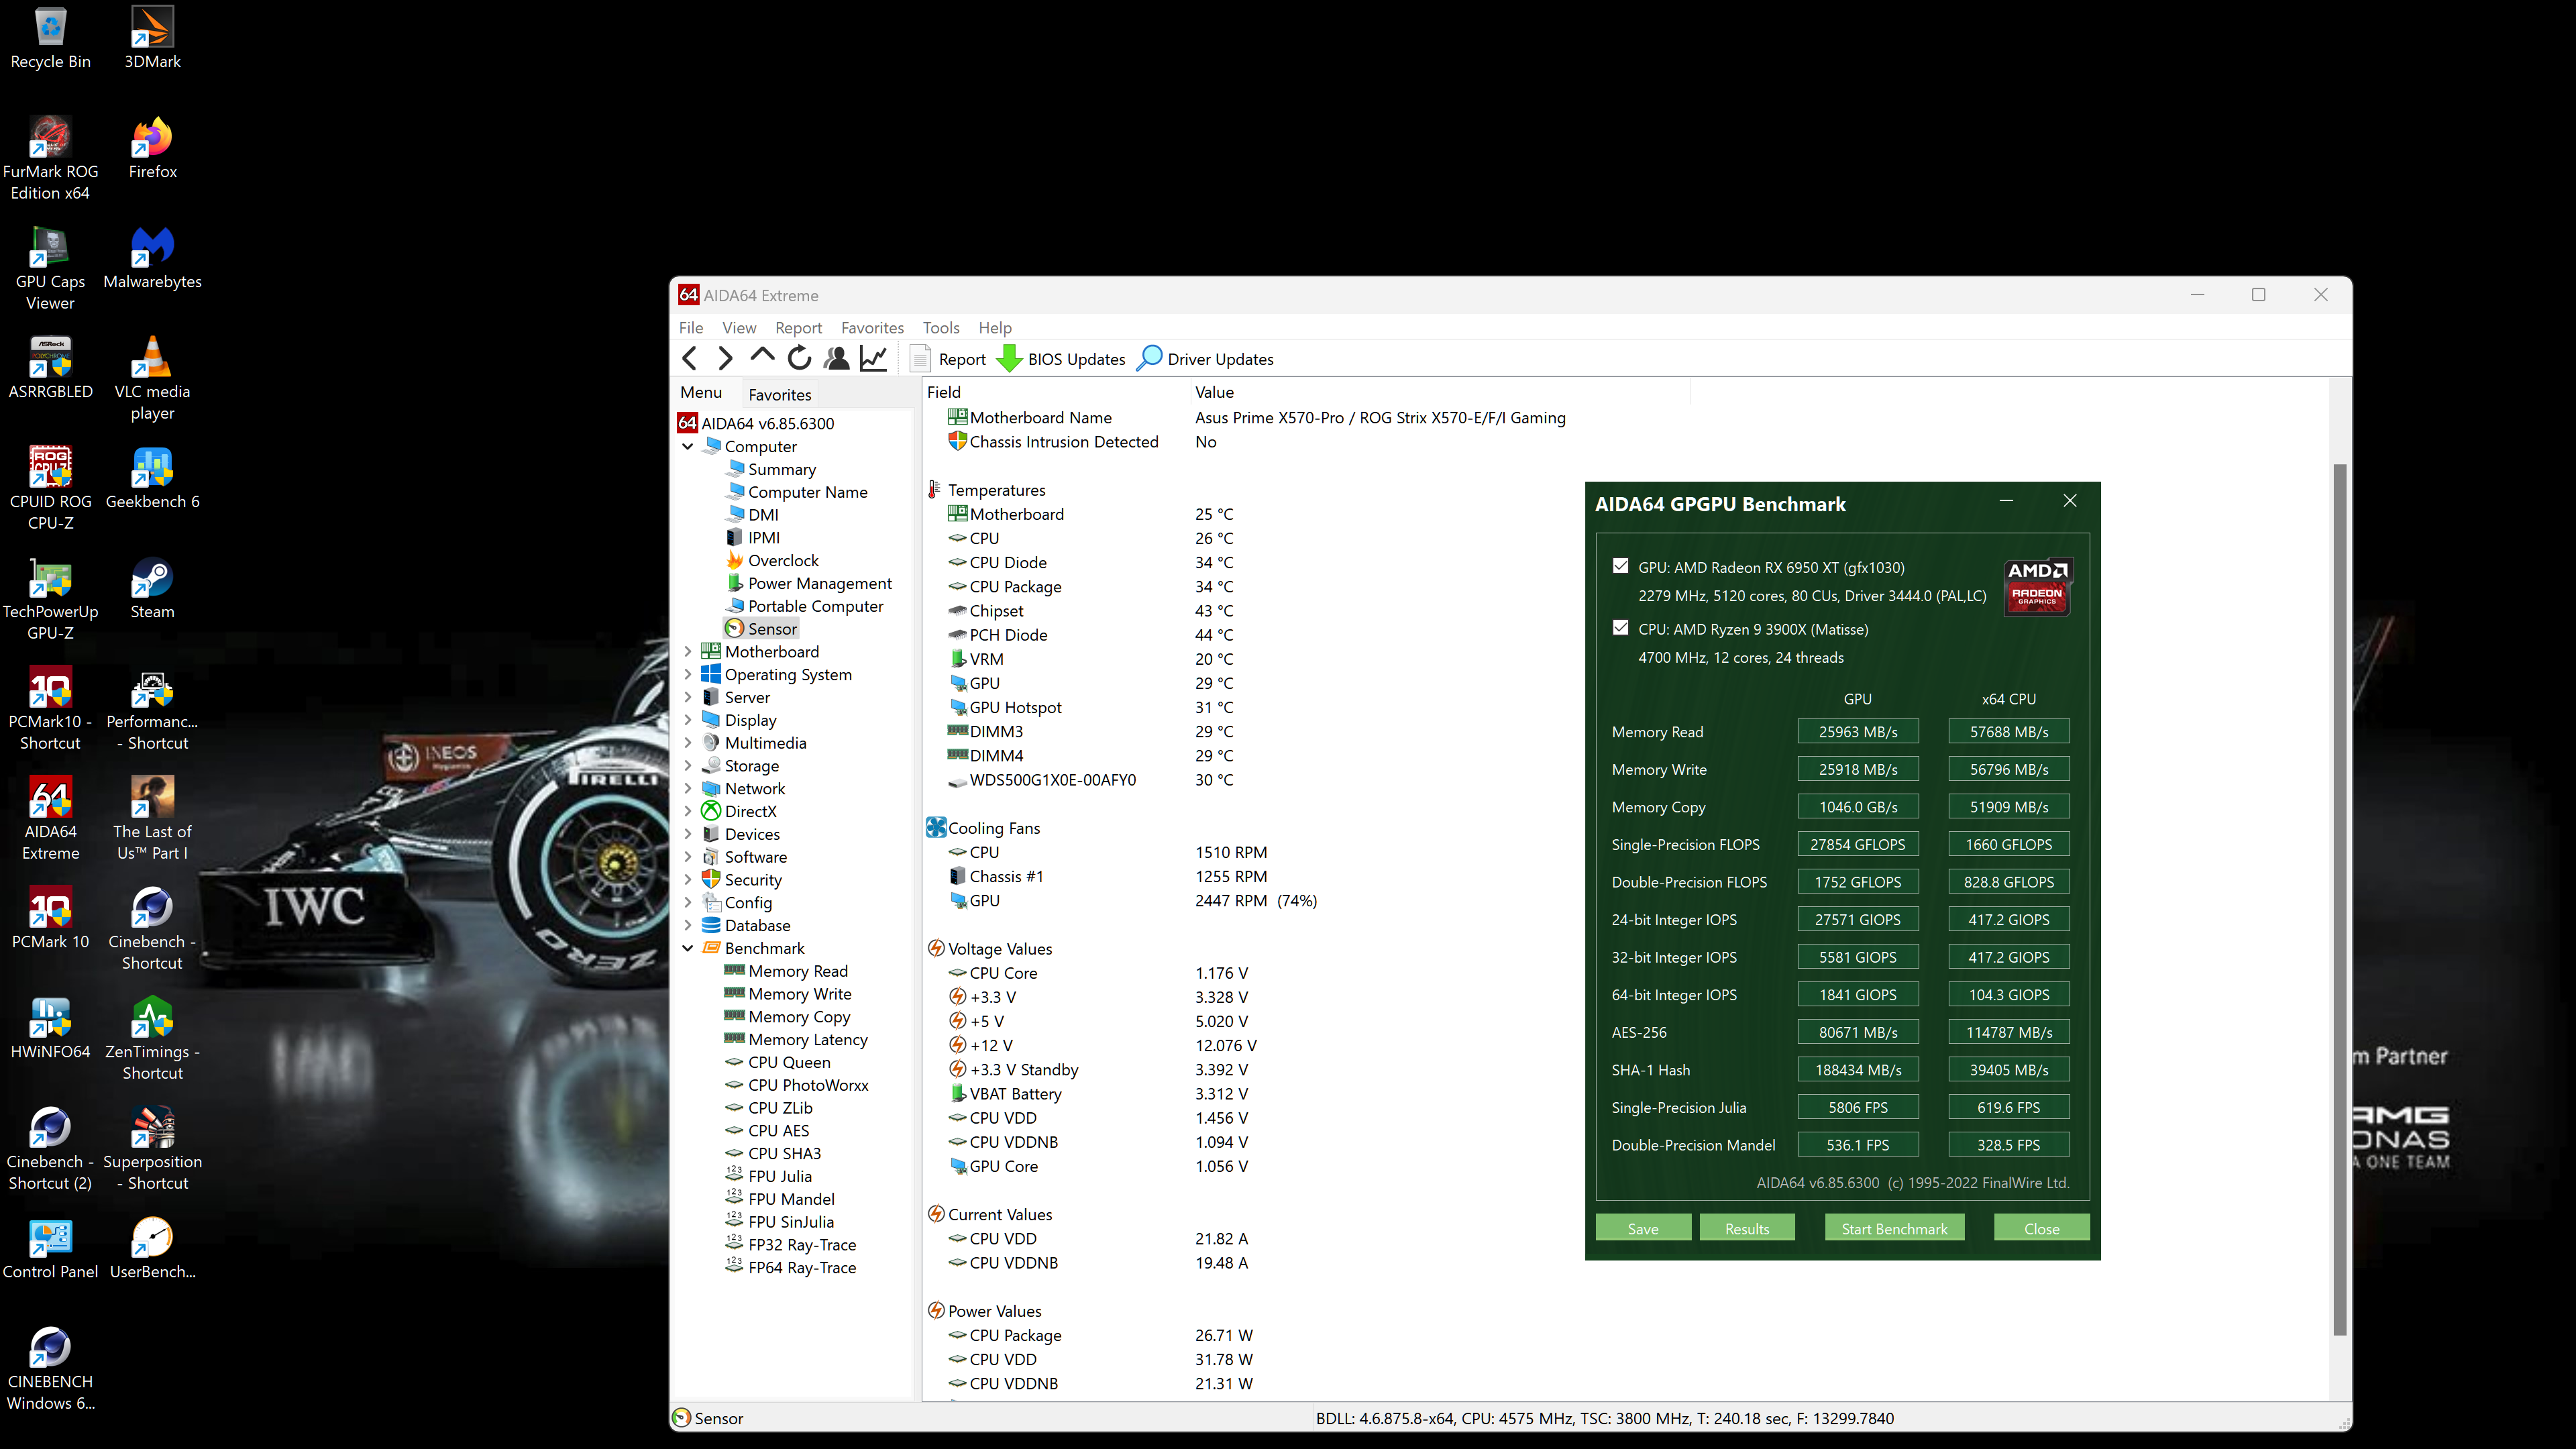
Task: Open the Recycle Bin desktop icon
Action: (x=50, y=40)
